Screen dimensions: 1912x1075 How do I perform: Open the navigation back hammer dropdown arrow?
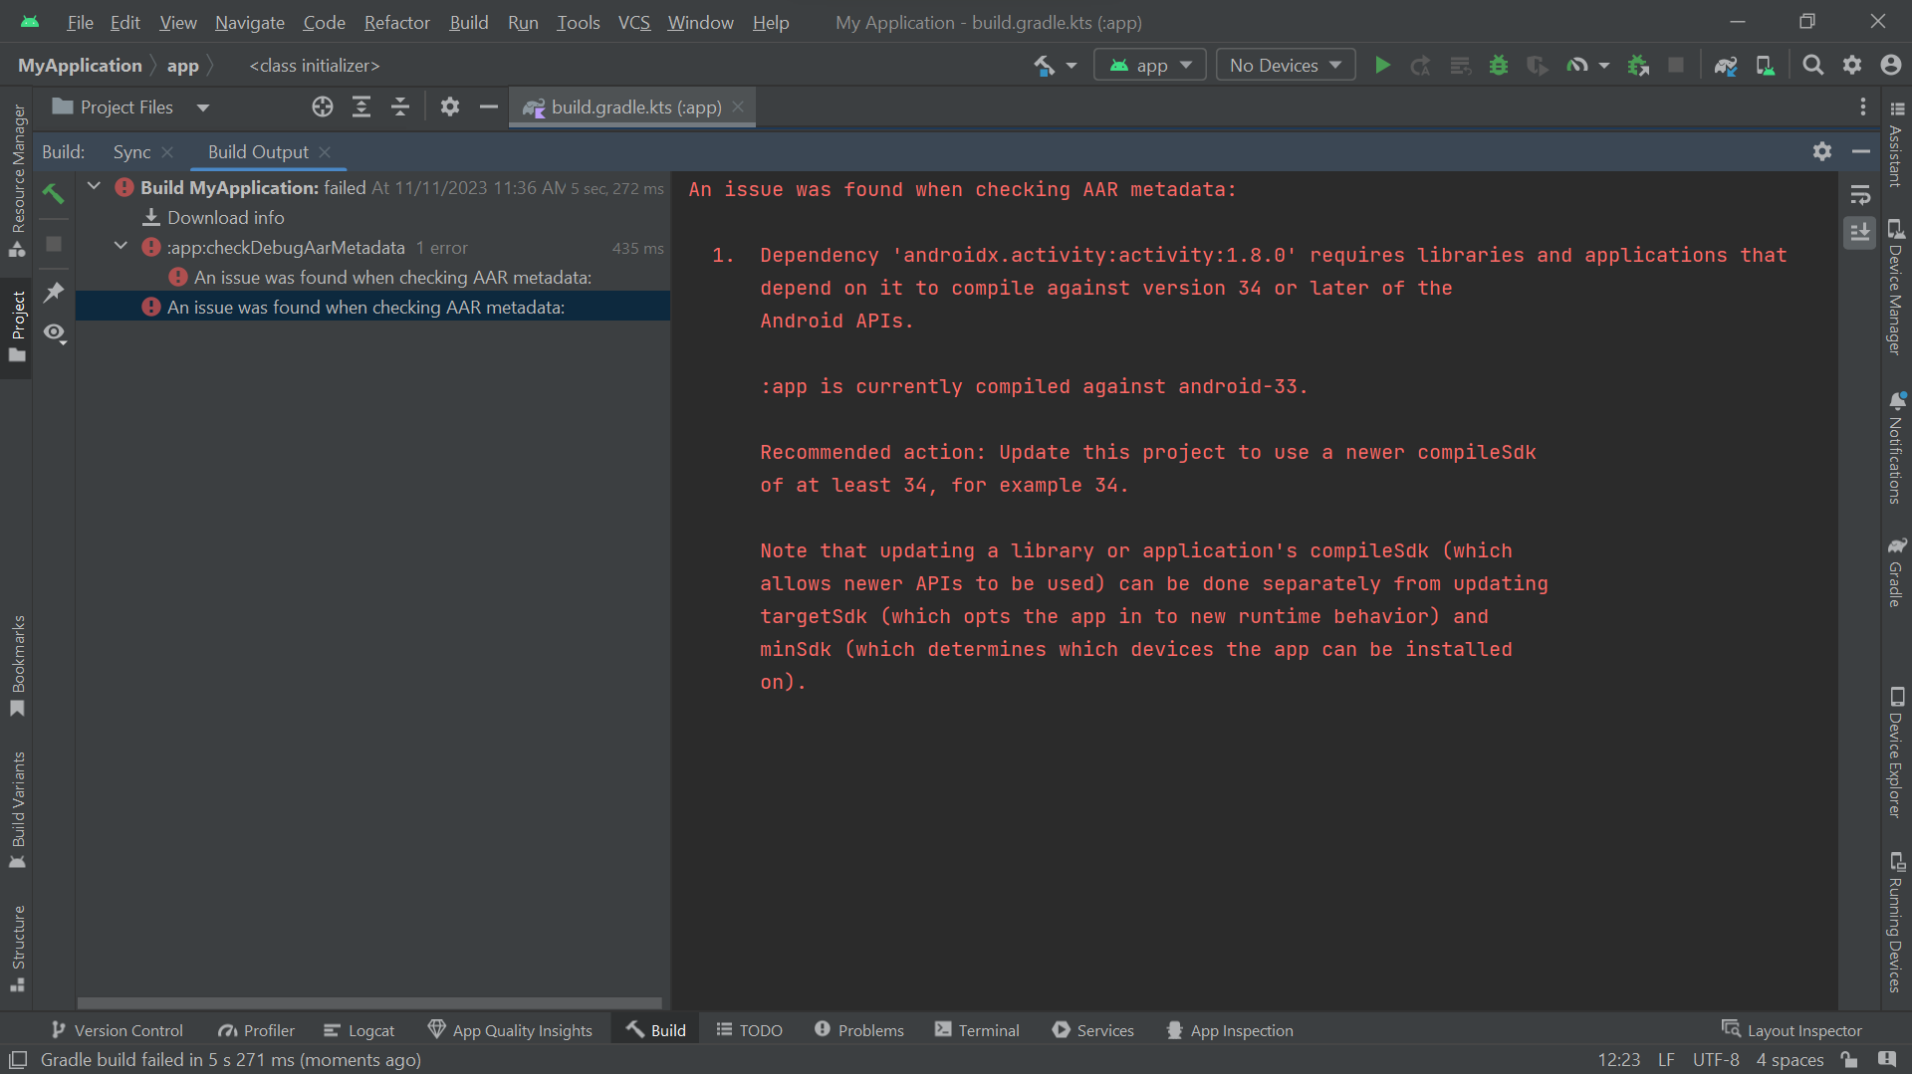pyautogui.click(x=1072, y=66)
